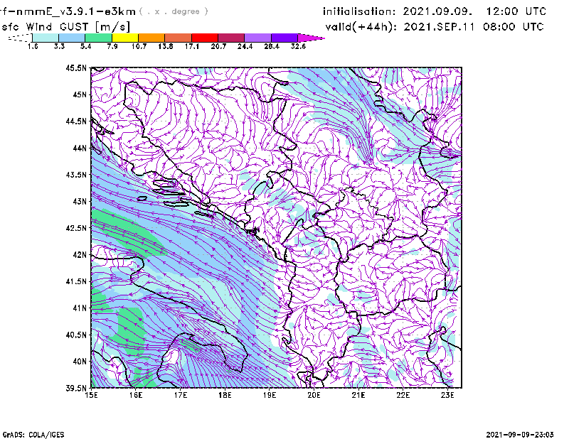Click the coral 13.8–17.1 legend swatch
This screenshot has height=439, width=569.
179,38
